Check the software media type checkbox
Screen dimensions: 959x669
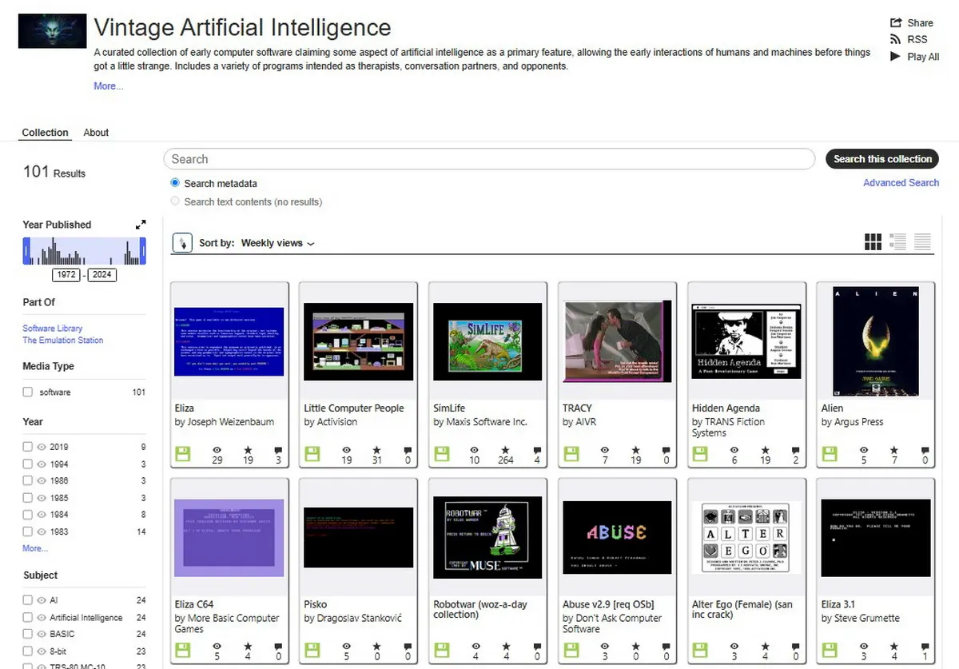click(28, 392)
